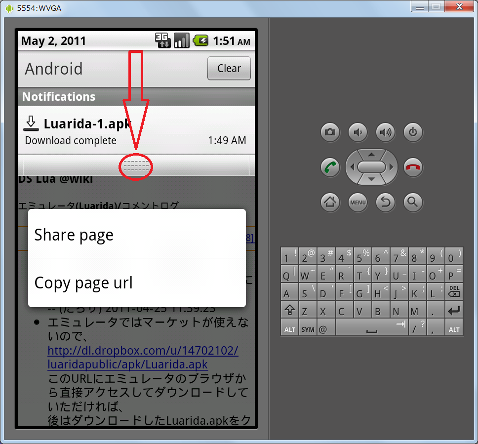This screenshot has height=444, width=478.
Task: Click the 3G data status icon
Action: 163,40
